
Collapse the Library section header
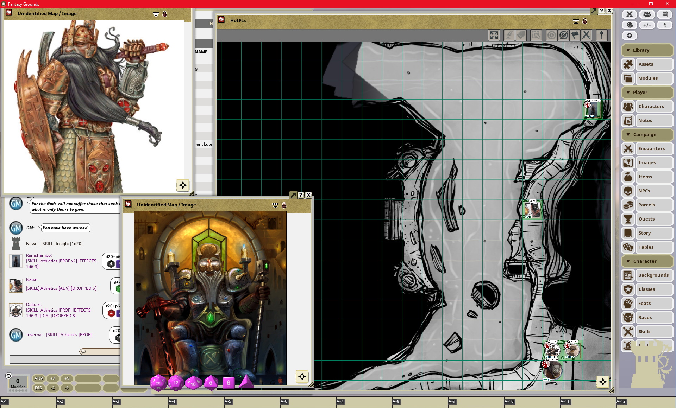(647, 50)
